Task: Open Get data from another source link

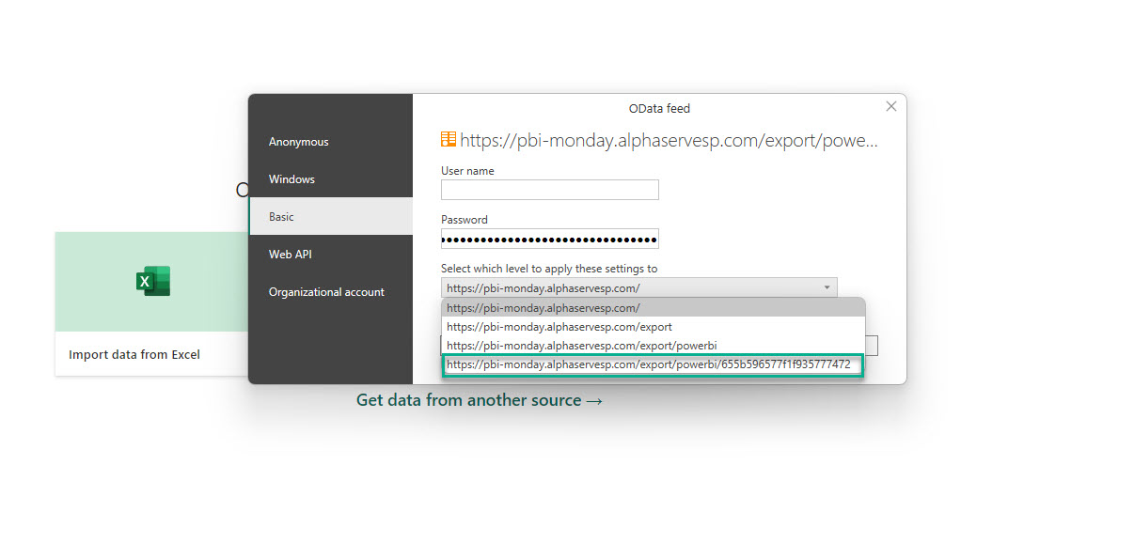Action: pyautogui.click(x=479, y=400)
